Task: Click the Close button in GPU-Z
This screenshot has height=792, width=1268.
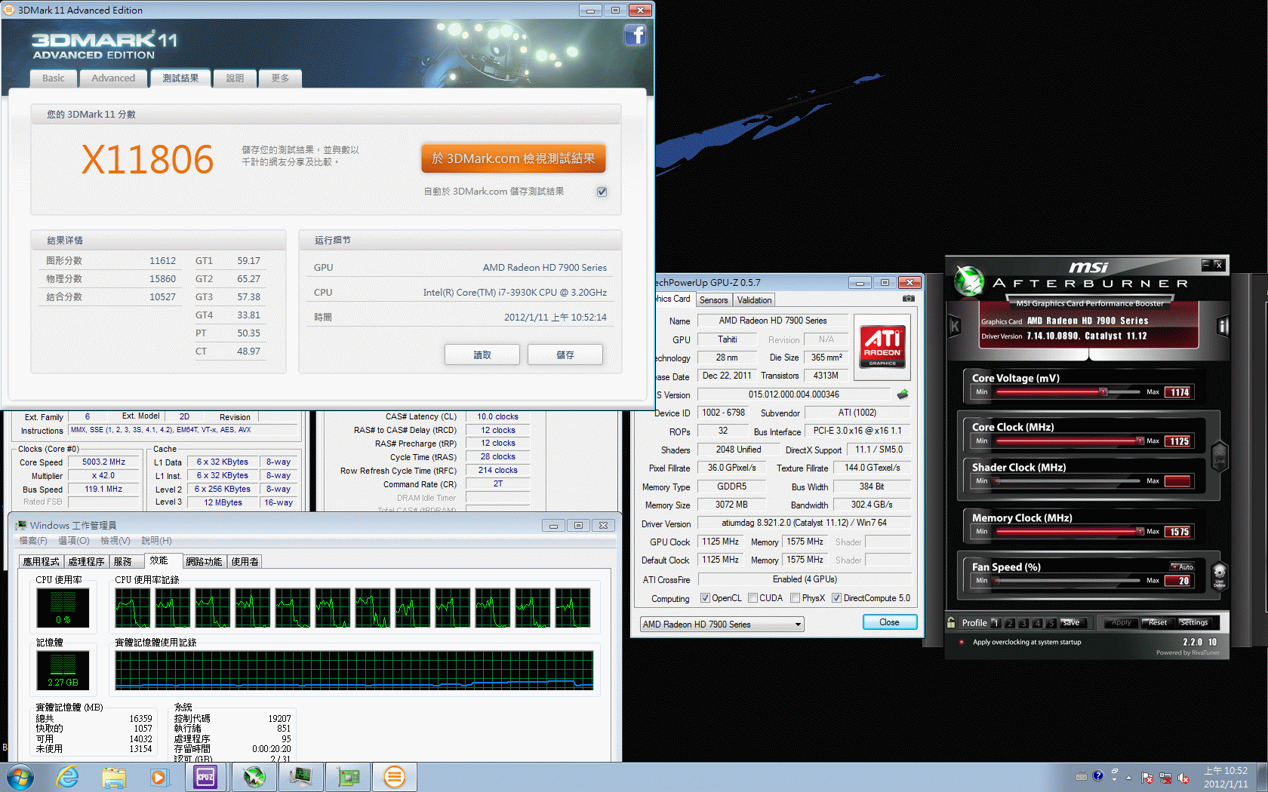Action: pos(889,622)
